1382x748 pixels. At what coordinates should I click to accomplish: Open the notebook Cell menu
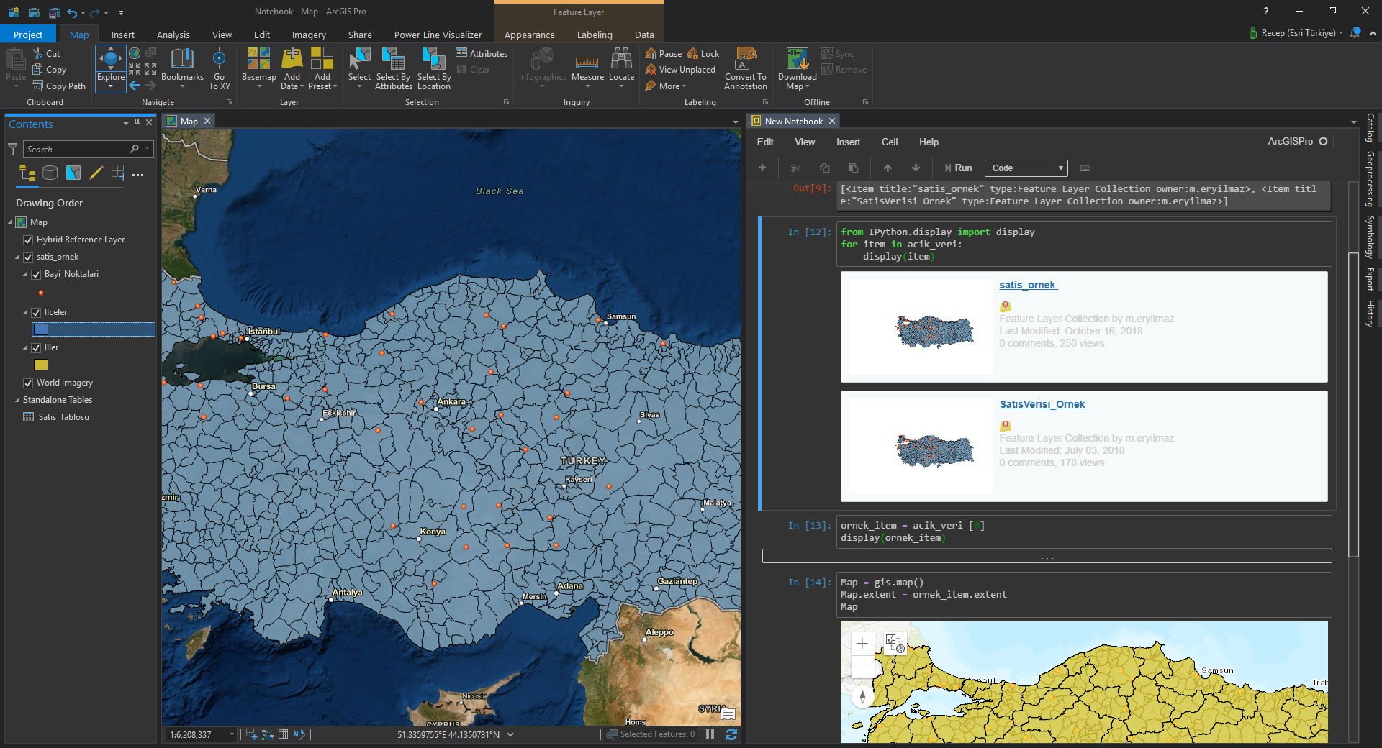click(x=890, y=142)
